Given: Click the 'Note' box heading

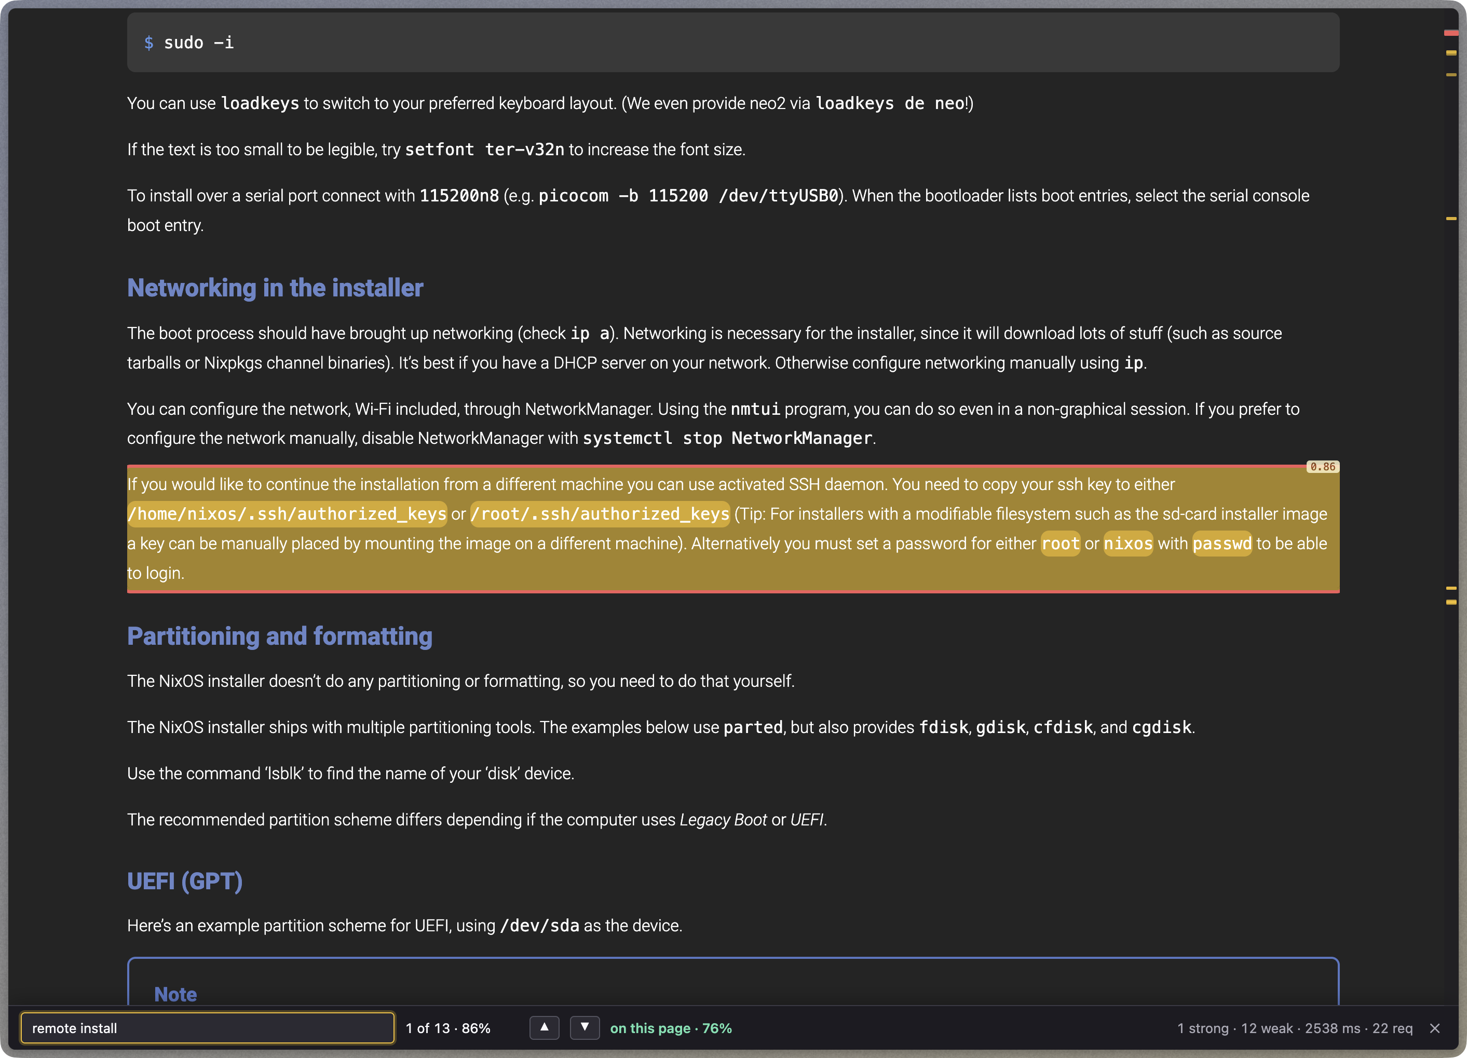Looking at the screenshot, I should [175, 994].
